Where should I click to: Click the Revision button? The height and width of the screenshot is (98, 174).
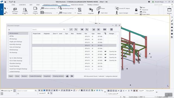(24, 76)
